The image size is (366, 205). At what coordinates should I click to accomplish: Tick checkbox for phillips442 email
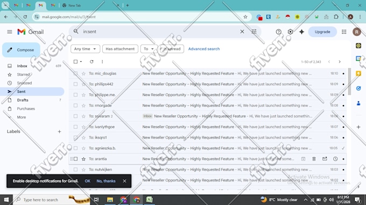pos(75,84)
